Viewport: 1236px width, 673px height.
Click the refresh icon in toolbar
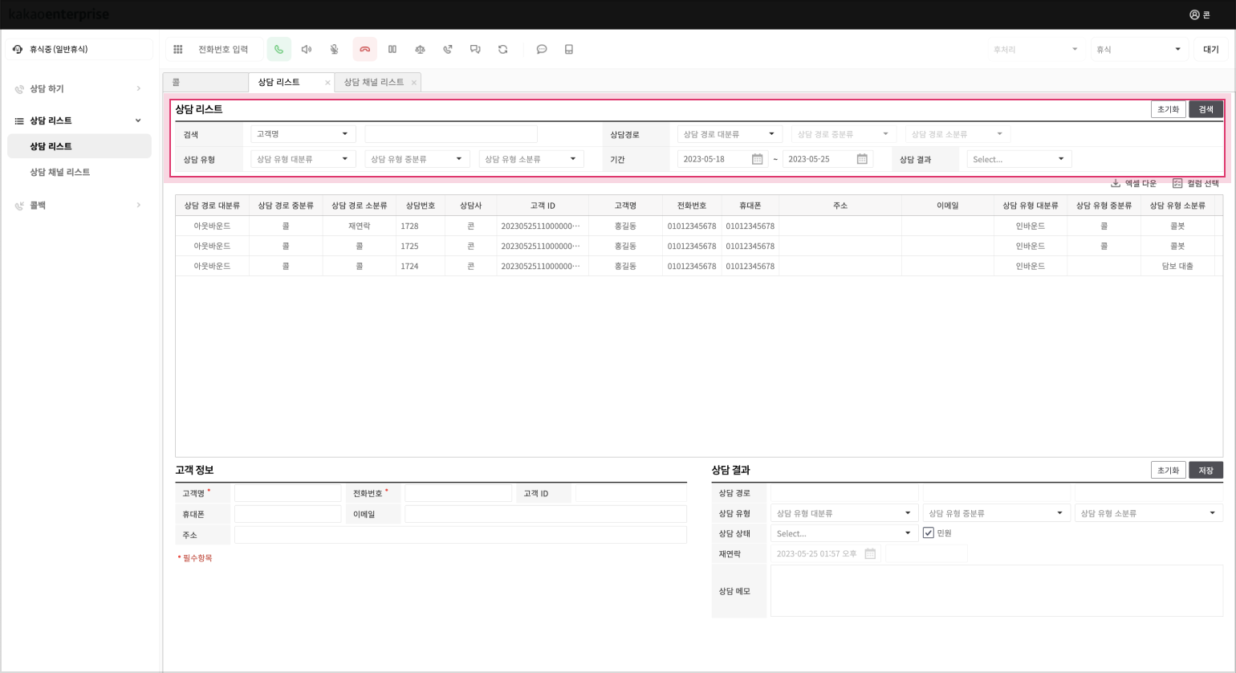click(503, 50)
